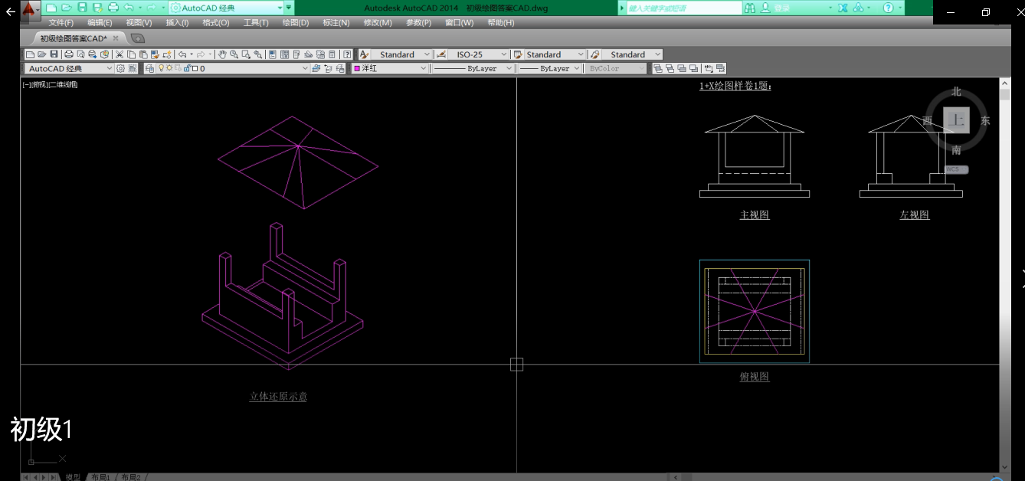
Task: Open the 洋红 color selector
Action: click(x=390, y=68)
